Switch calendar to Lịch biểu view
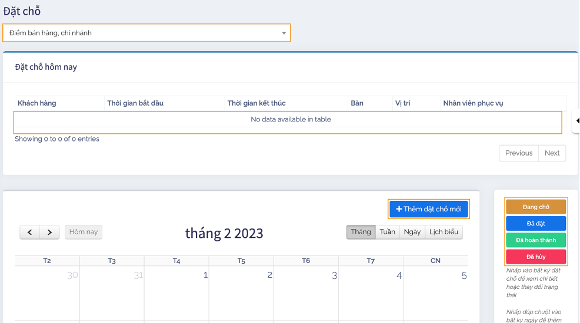This screenshot has width=580, height=323. 444,232
